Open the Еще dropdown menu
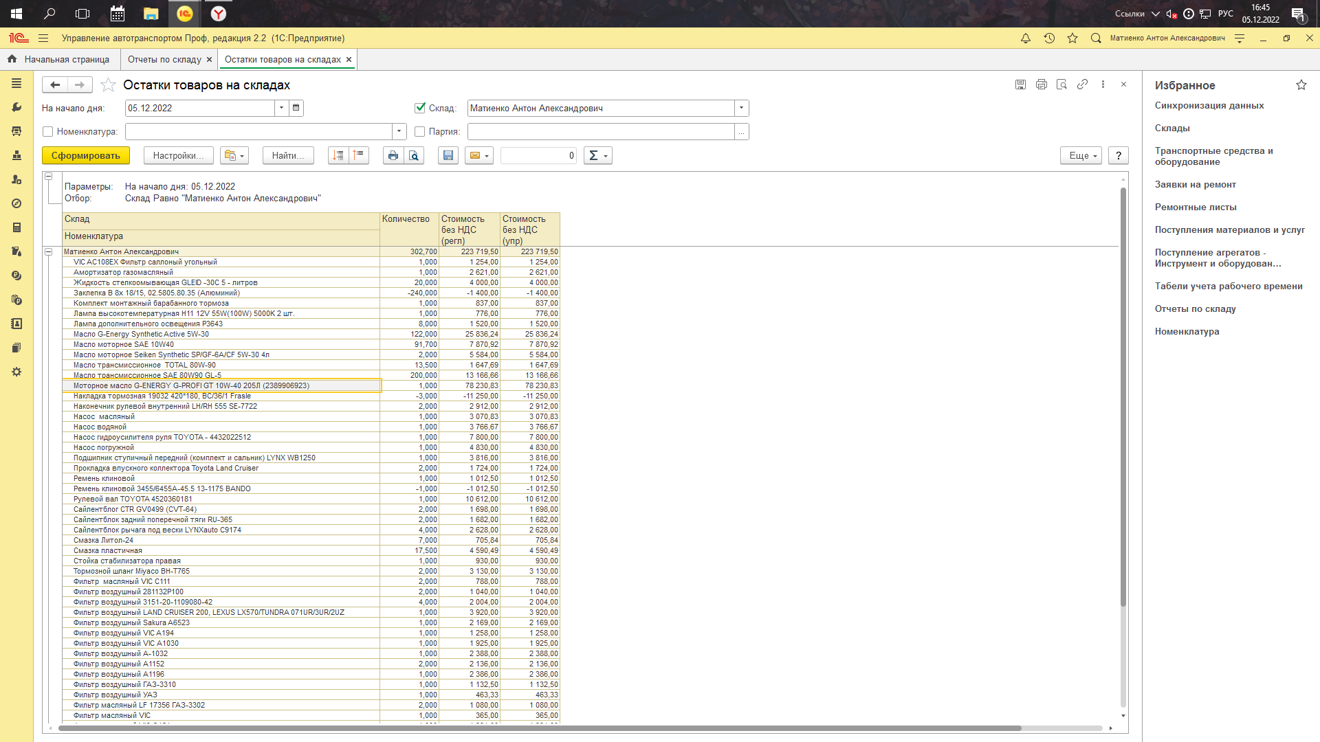This screenshot has height=742, width=1320. (1081, 155)
